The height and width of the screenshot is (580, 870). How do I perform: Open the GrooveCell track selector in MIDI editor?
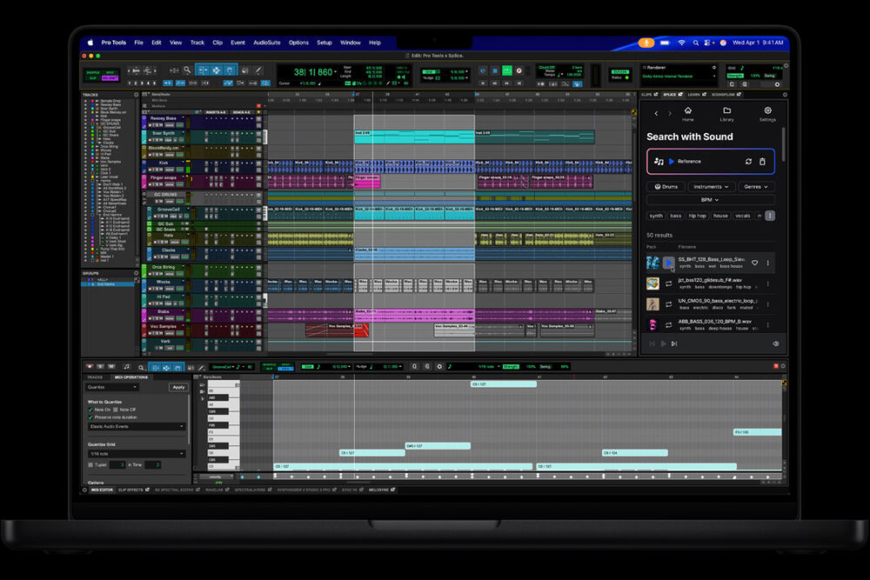pyautogui.click(x=226, y=367)
